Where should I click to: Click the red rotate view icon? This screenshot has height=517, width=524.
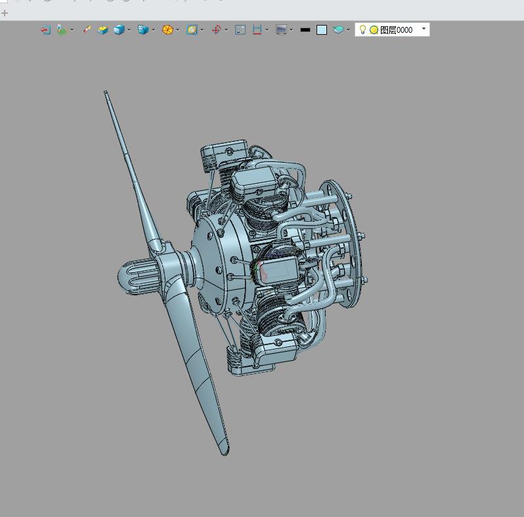216,30
